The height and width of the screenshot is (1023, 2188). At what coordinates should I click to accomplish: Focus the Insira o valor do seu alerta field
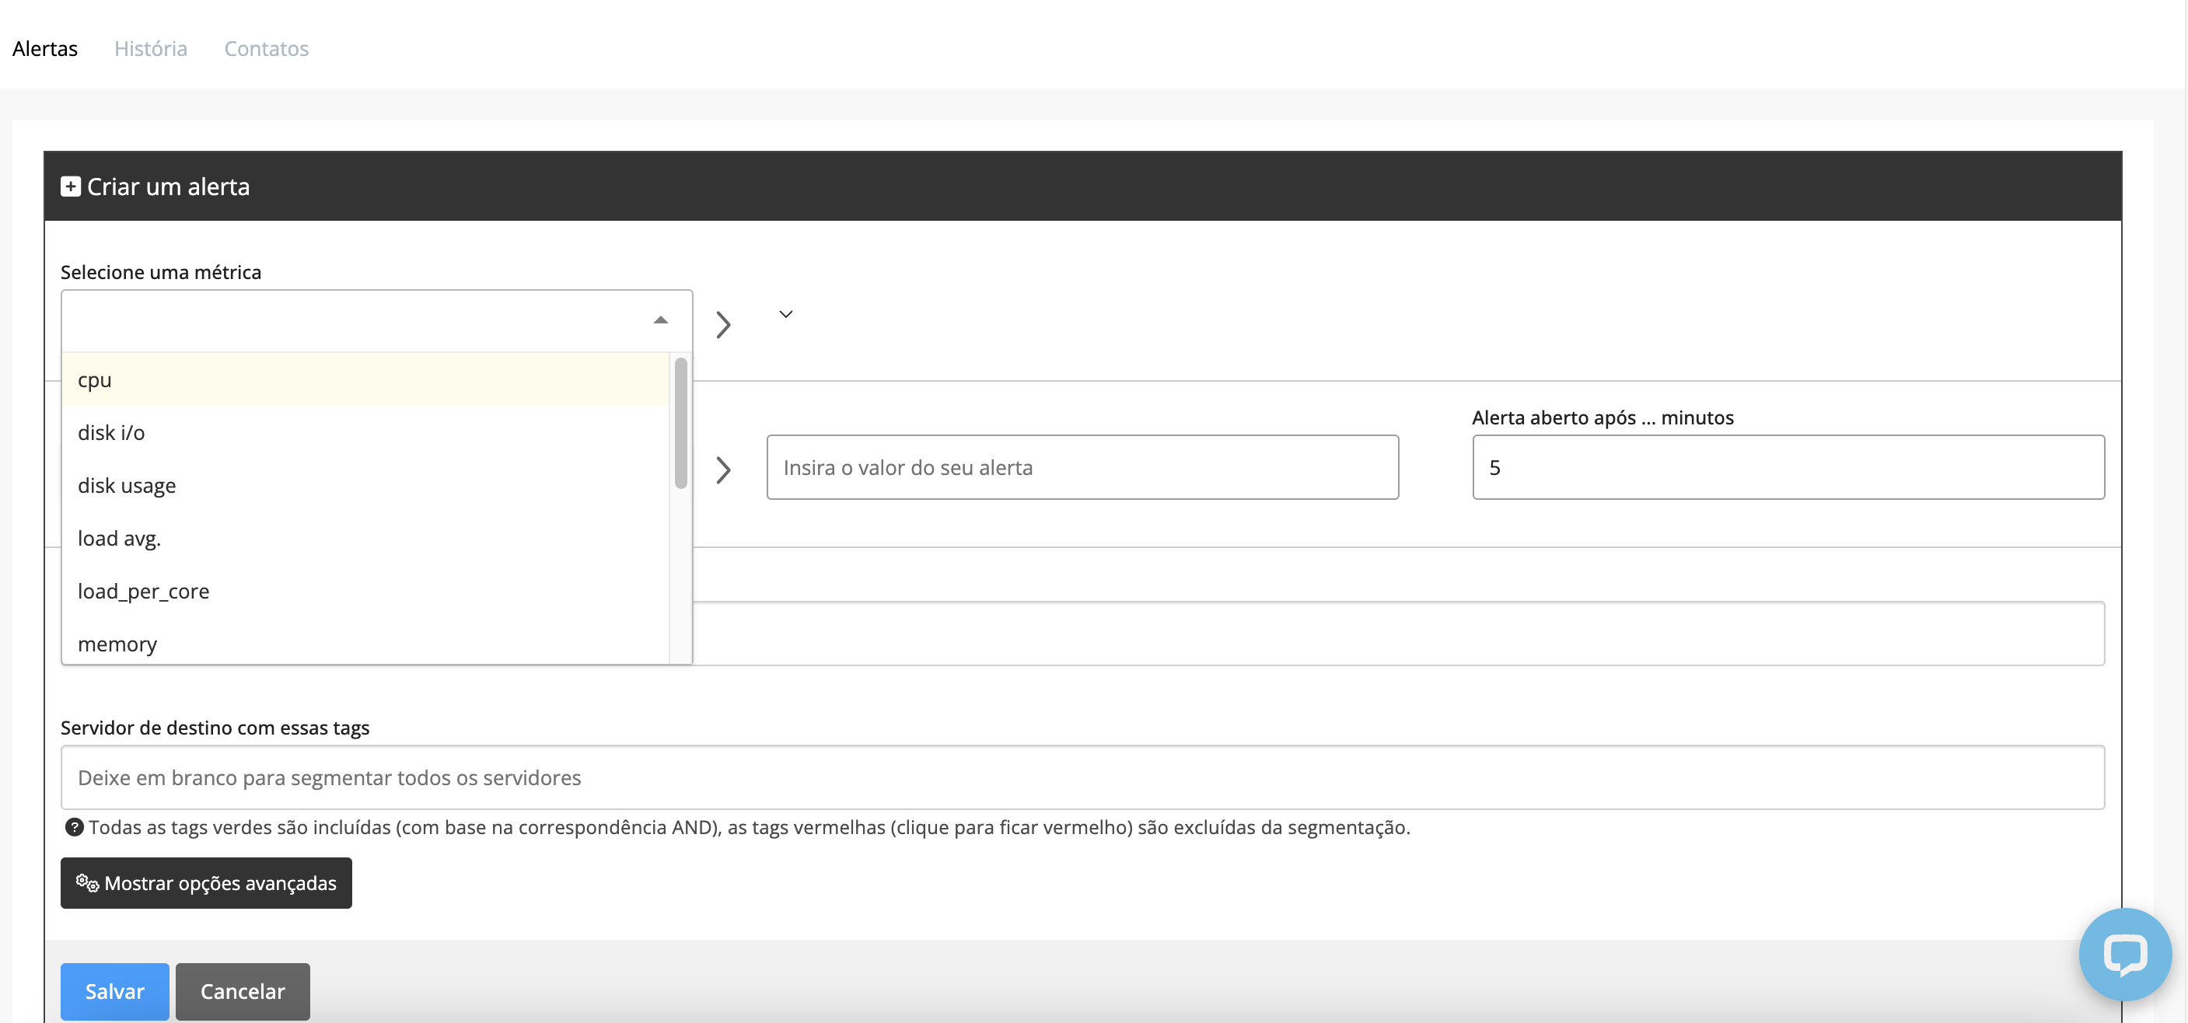tap(1082, 467)
